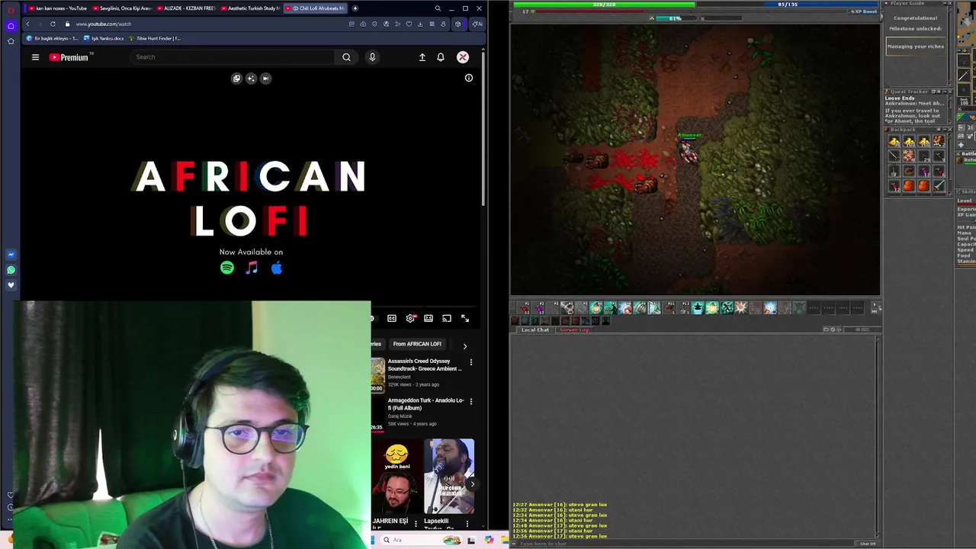Open a new browser tab with plus button
This screenshot has height=549, width=976.
pyautogui.click(x=355, y=8)
